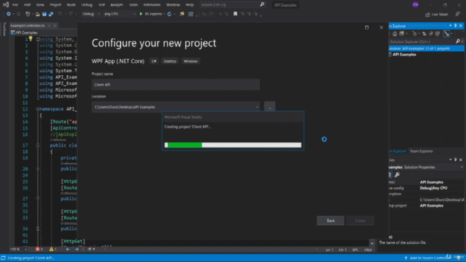The height and width of the screenshot is (262, 466).
Task: Click the Windows tag in dialog
Action: tap(191, 61)
